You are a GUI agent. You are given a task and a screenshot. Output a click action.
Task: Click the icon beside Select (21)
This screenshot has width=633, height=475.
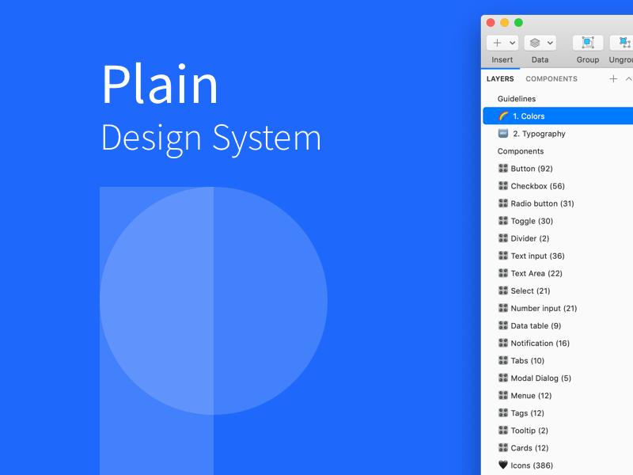coord(503,291)
